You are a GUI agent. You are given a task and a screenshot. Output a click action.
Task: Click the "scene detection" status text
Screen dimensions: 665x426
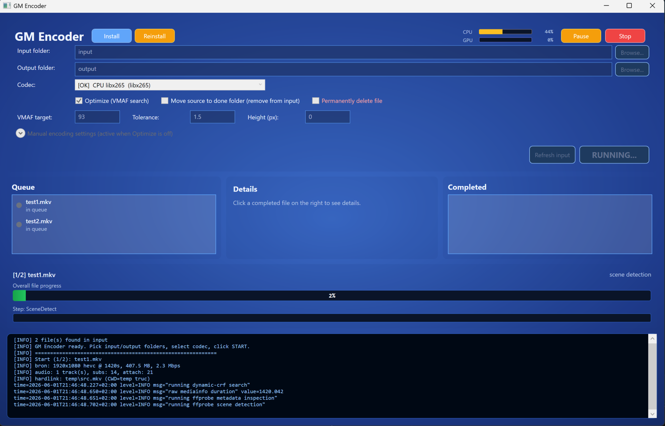[630, 275]
